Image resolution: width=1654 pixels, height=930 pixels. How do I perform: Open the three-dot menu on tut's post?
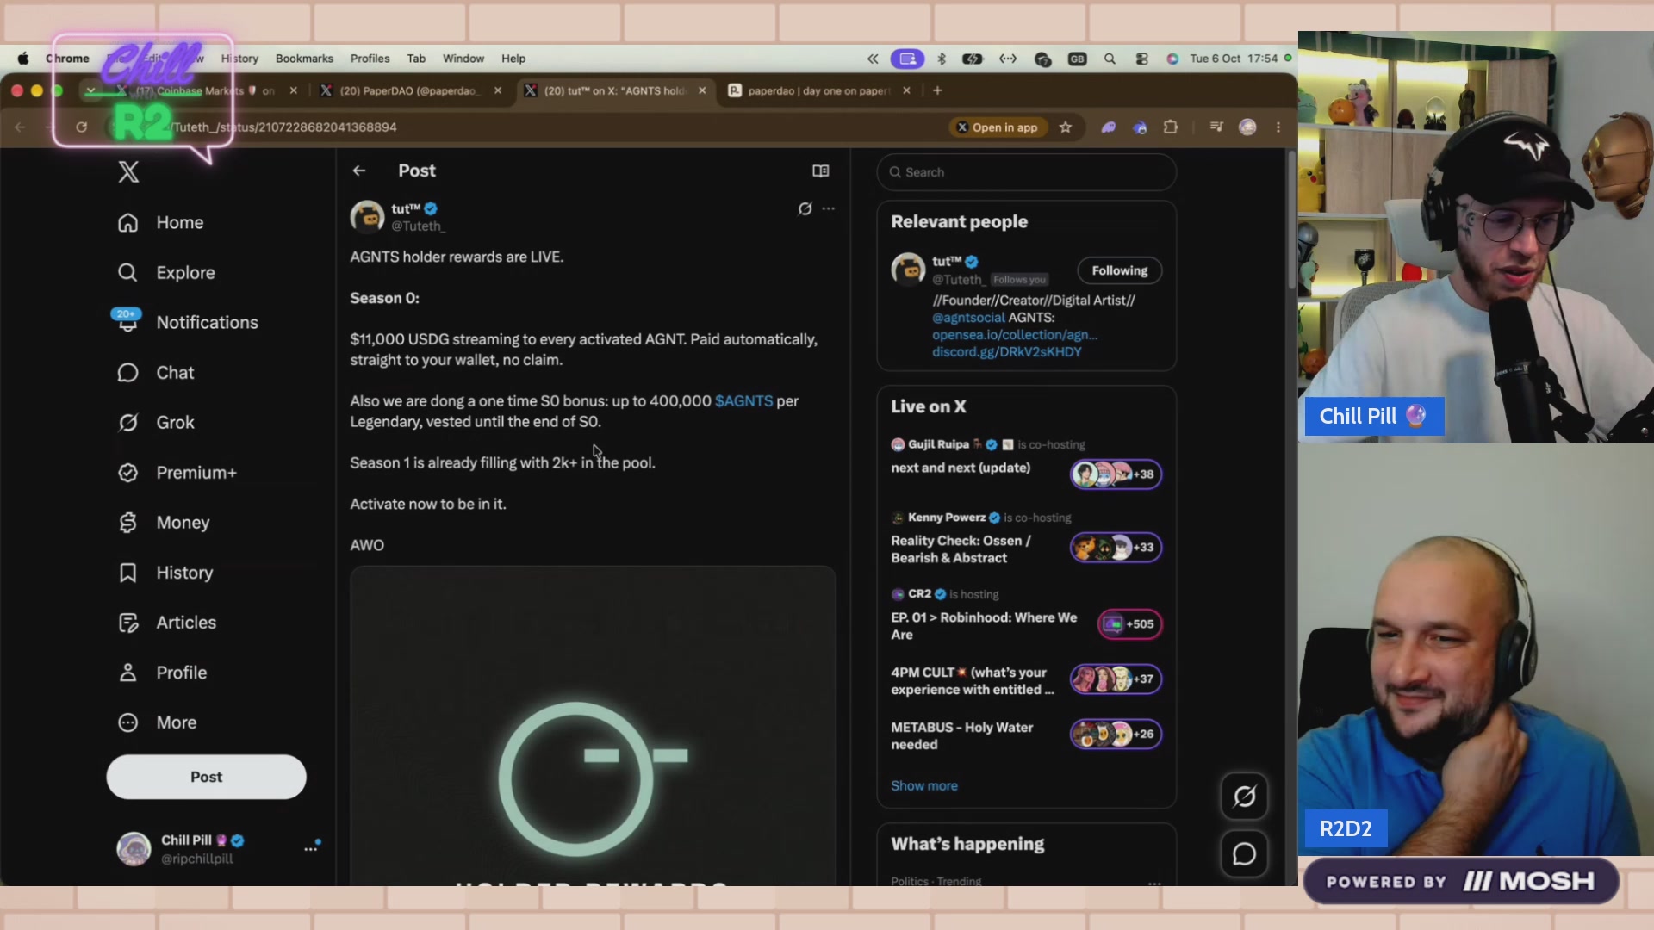coord(829,208)
